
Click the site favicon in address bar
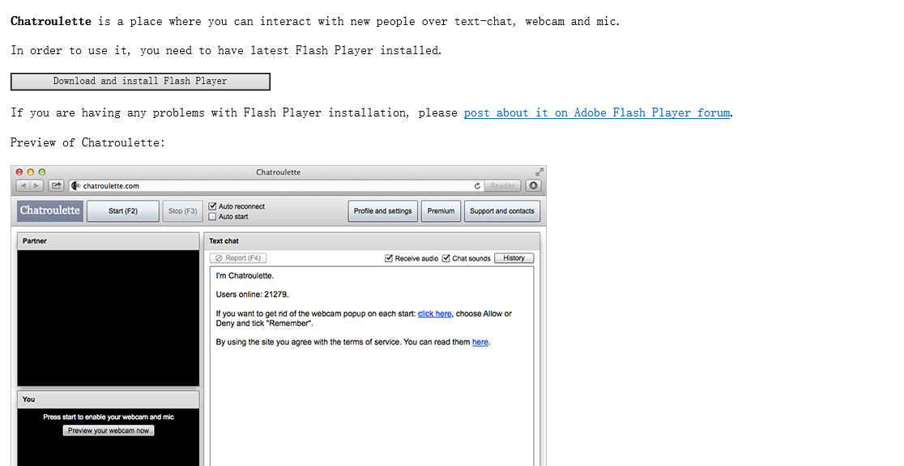tap(75, 185)
